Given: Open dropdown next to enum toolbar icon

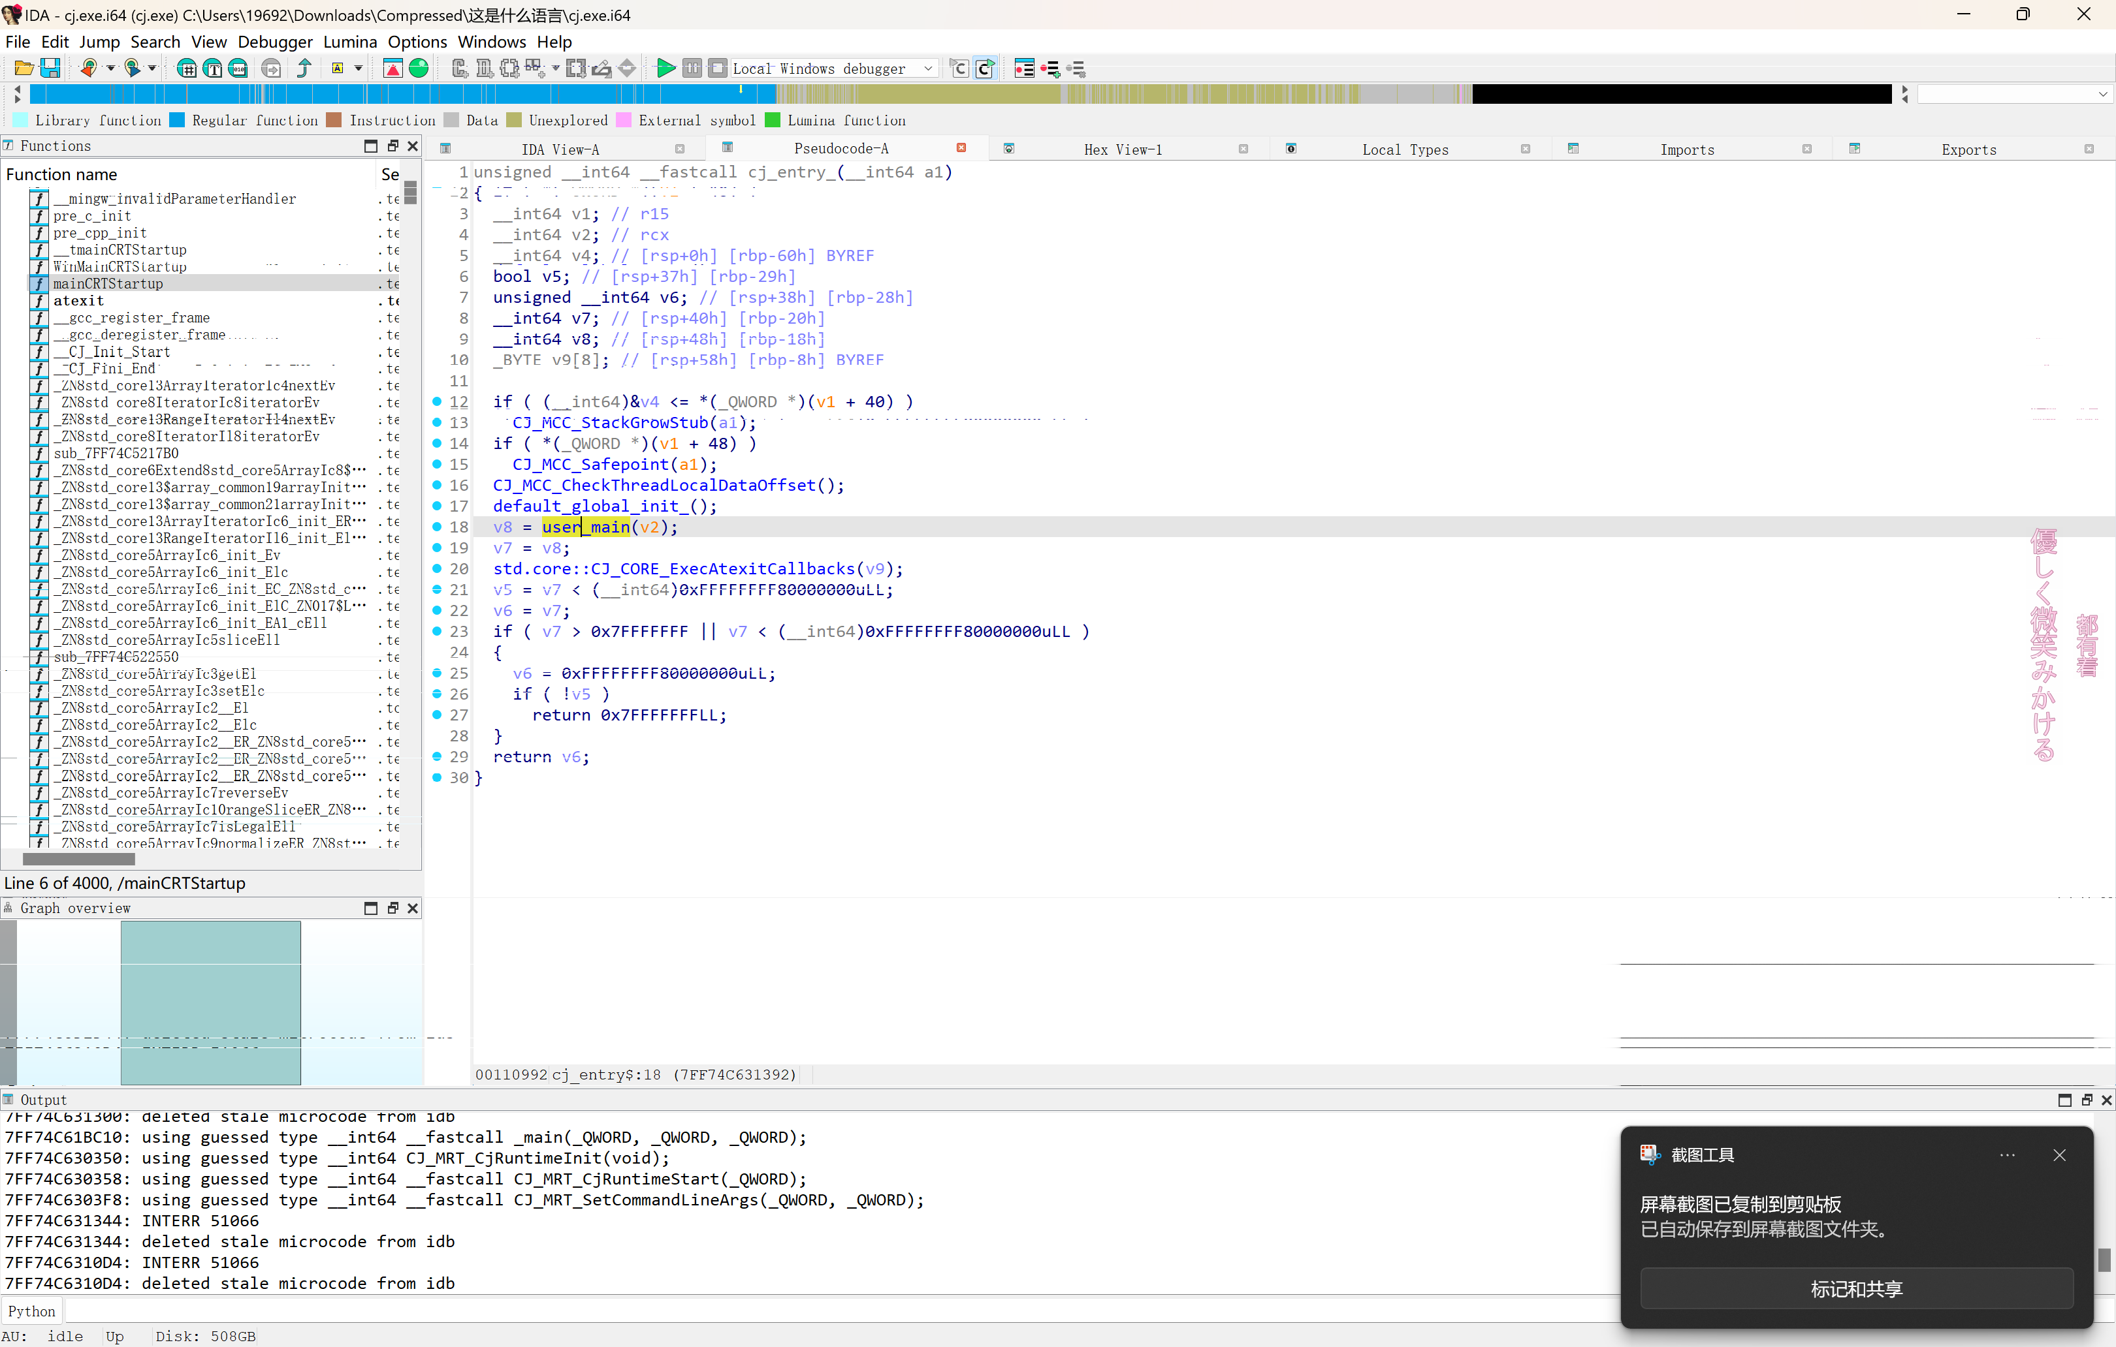Looking at the screenshot, I should pos(555,69).
